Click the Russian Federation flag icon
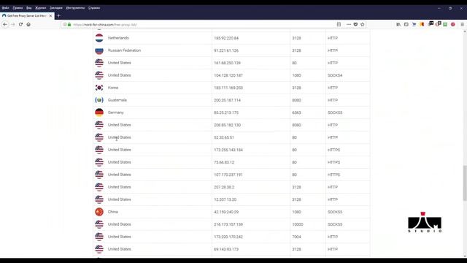Screen dimensions: 467x263 (99, 50)
